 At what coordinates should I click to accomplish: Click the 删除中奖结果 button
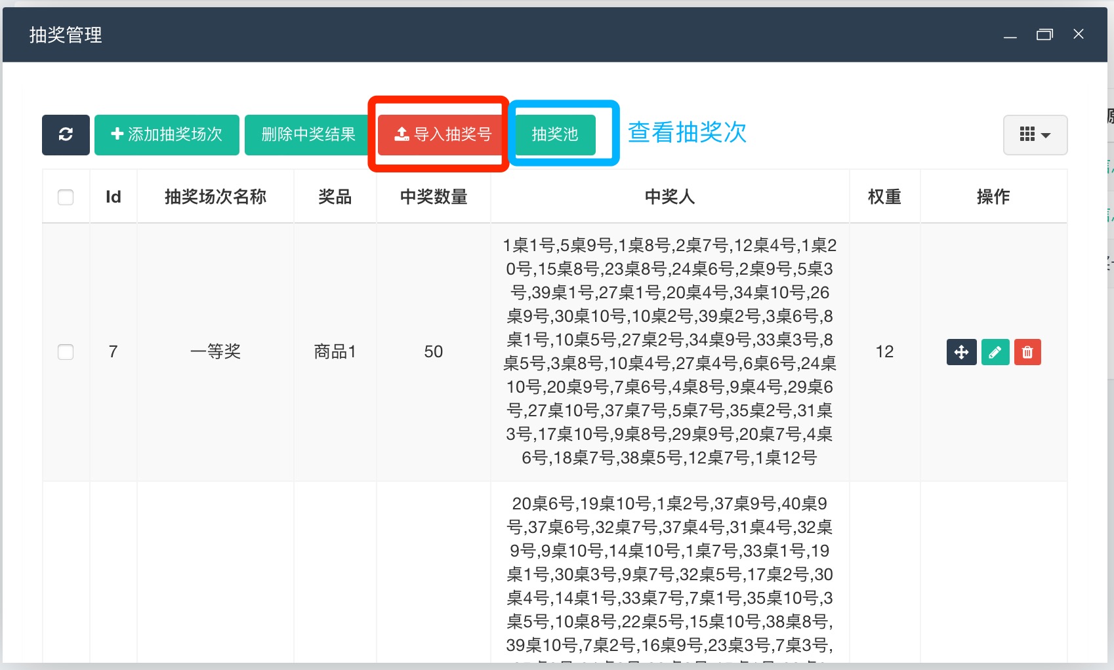tap(308, 135)
